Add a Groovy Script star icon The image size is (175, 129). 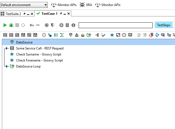[112, 35]
